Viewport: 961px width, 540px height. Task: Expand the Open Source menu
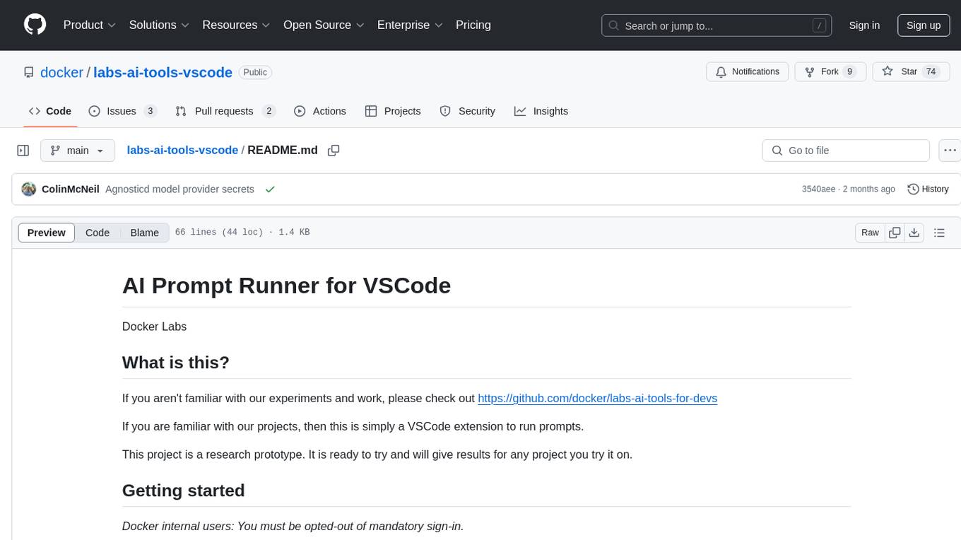(x=324, y=25)
